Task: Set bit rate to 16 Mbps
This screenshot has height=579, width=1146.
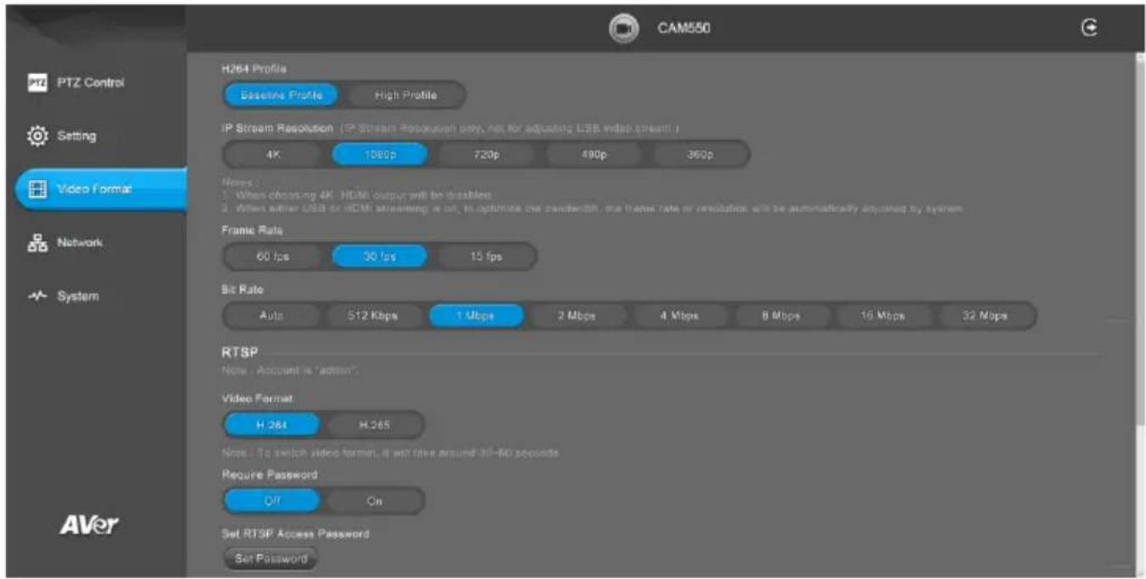Action: click(x=882, y=316)
